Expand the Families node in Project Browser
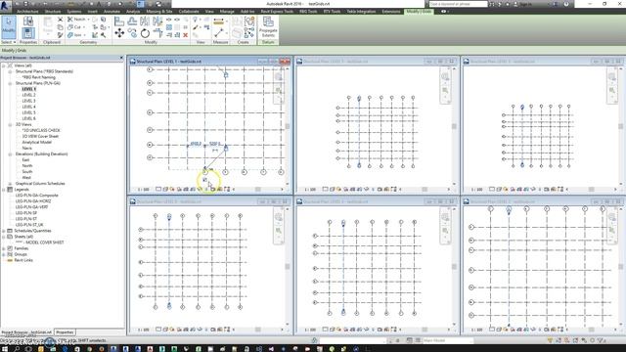Screen dimensions: 626x352 (x=4, y=248)
